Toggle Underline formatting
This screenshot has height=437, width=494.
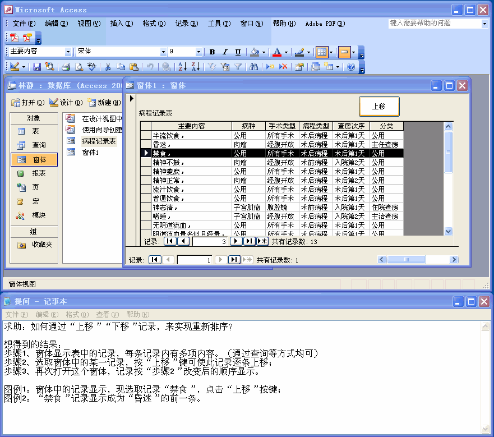click(x=238, y=52)
